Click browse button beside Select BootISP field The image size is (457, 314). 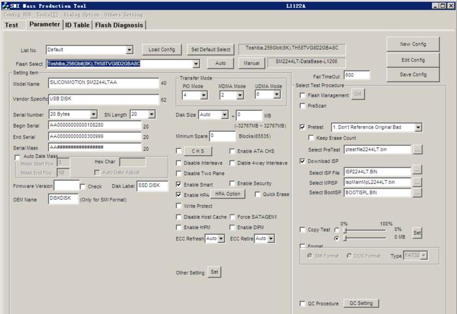click(x=417, y=193)
